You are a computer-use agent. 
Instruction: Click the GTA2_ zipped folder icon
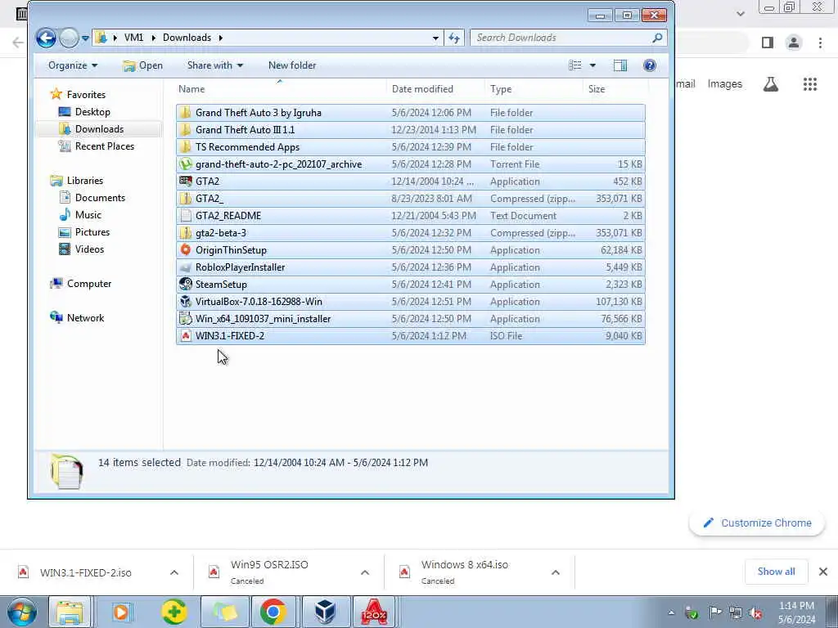click(186, 198)
